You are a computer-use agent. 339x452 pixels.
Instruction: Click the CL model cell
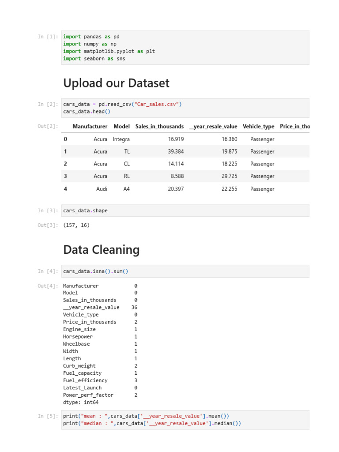127,164
